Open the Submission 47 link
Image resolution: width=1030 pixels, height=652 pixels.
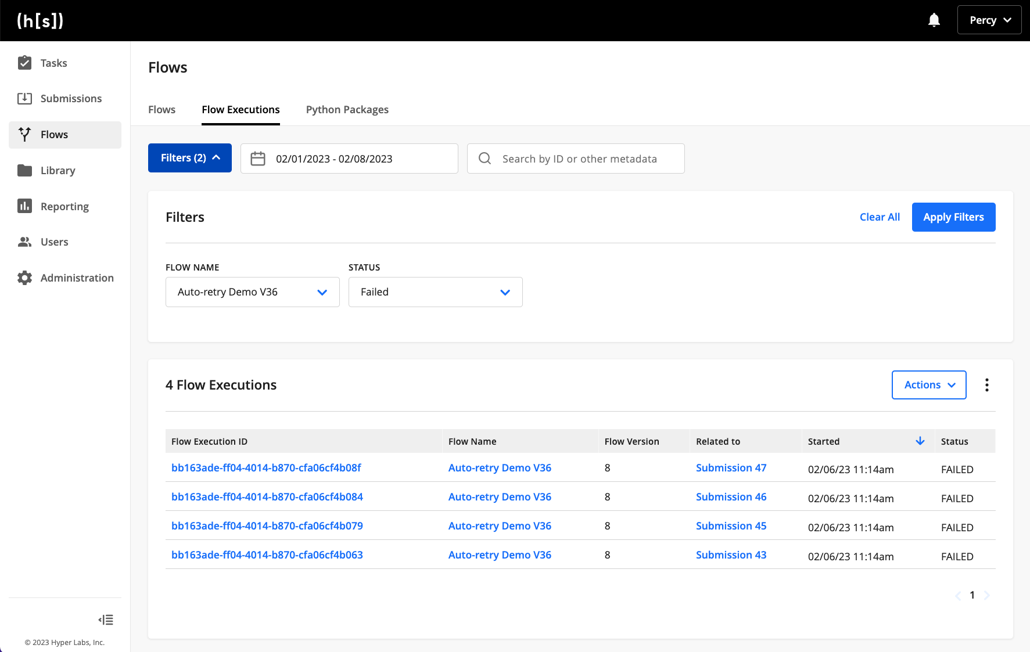click(x=731, y=468)
